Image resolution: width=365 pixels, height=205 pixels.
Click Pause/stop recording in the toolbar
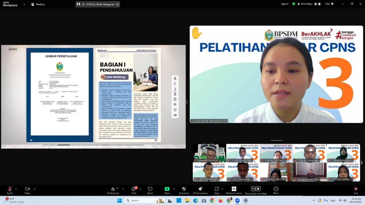255,189
